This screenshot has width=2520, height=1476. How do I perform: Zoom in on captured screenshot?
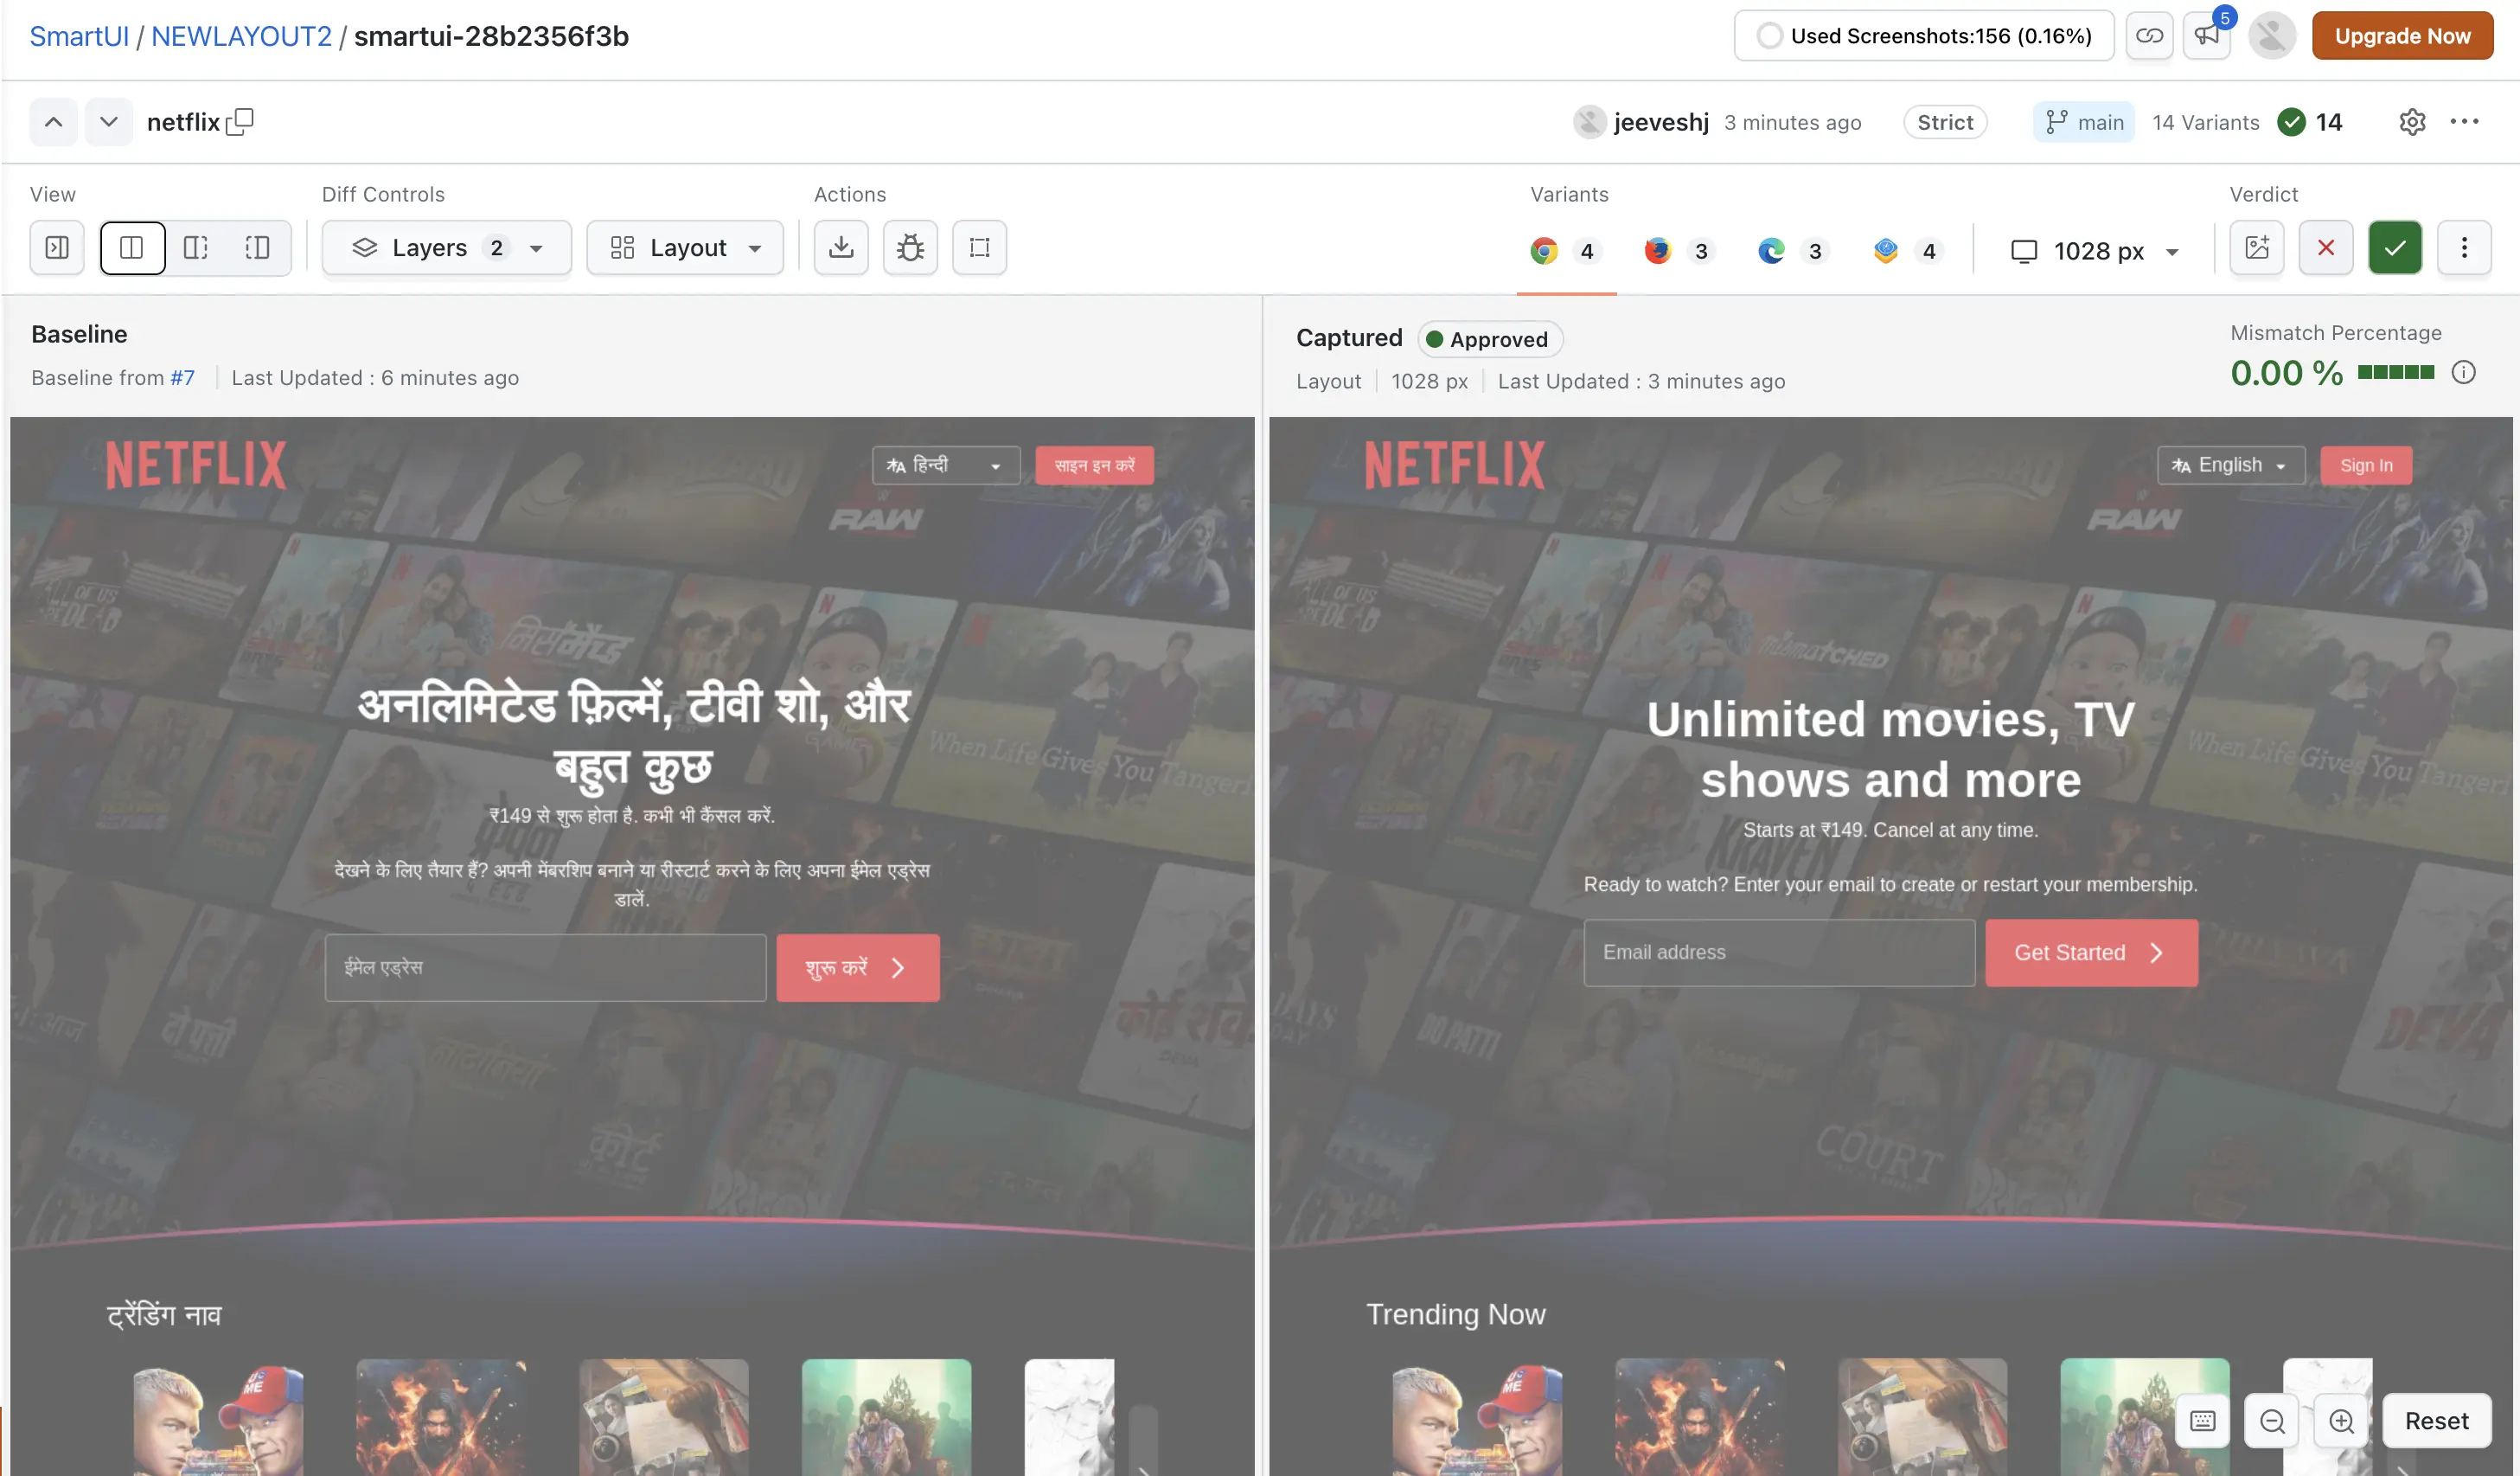coord(2341,1421)
